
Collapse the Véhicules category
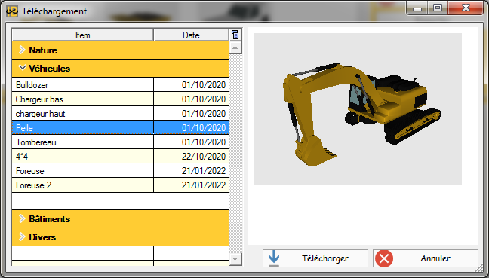pos(22,68)
